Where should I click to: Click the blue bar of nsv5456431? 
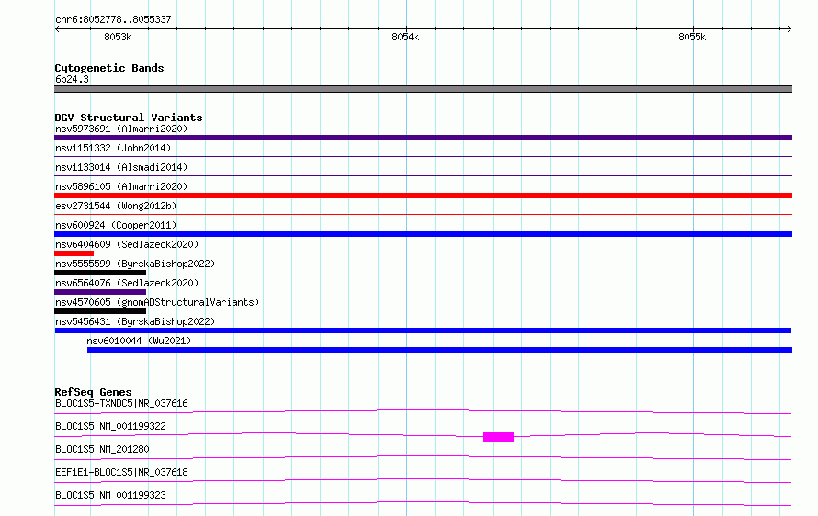pos(423,331)
